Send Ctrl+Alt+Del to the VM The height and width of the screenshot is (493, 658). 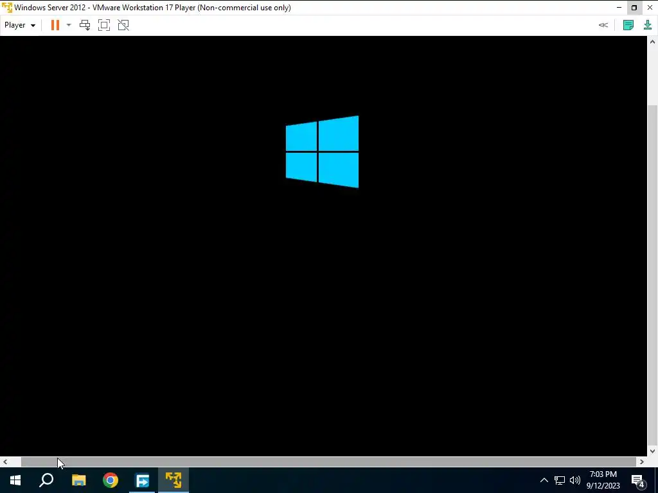tap(85, 25)
